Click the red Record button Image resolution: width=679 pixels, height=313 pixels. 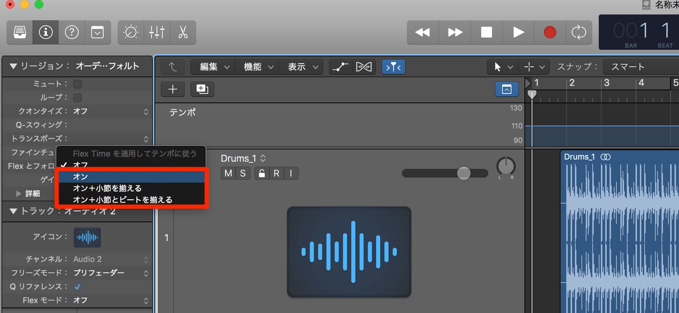pos(550,32)
